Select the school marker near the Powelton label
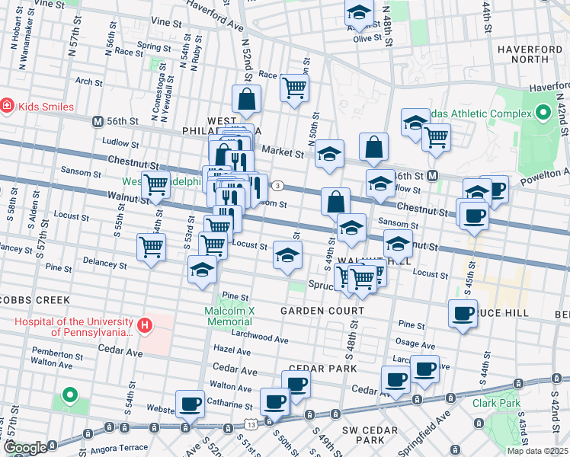 point(477,191)
